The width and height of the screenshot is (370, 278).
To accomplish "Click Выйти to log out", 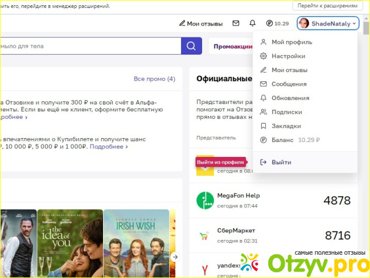I will click(x=281, y=162).
